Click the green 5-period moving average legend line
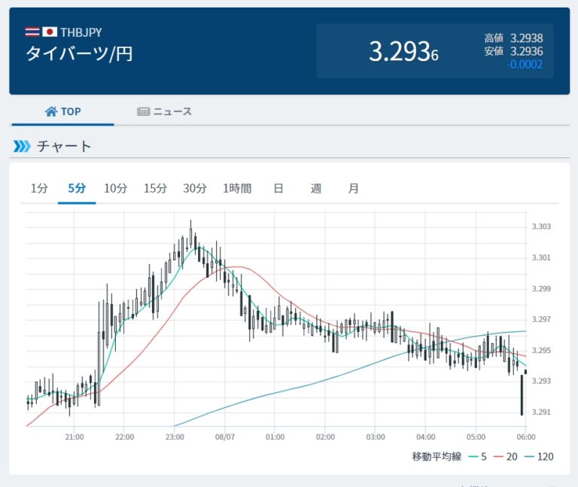The width and height of the screenshot is (578, 487). 472,456
